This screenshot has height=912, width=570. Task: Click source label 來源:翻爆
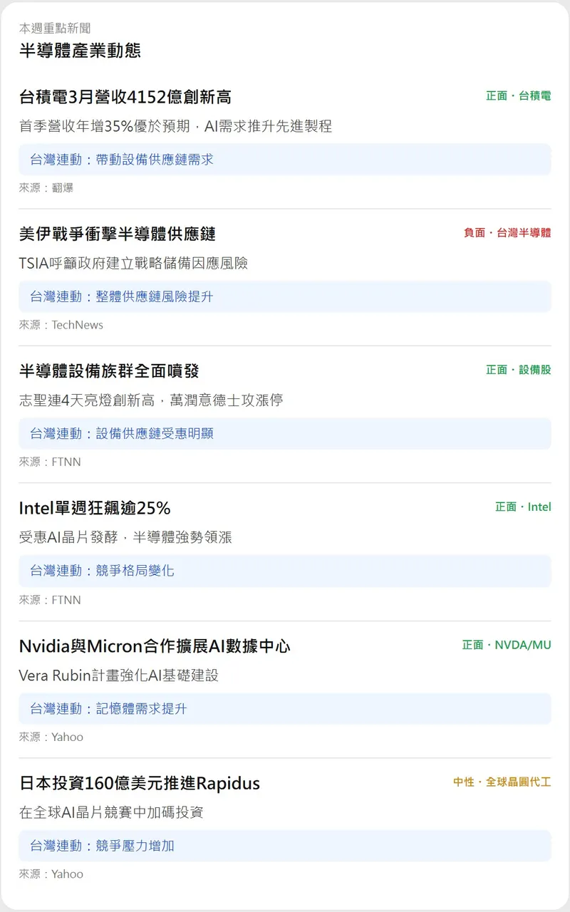tap(46, 188)
